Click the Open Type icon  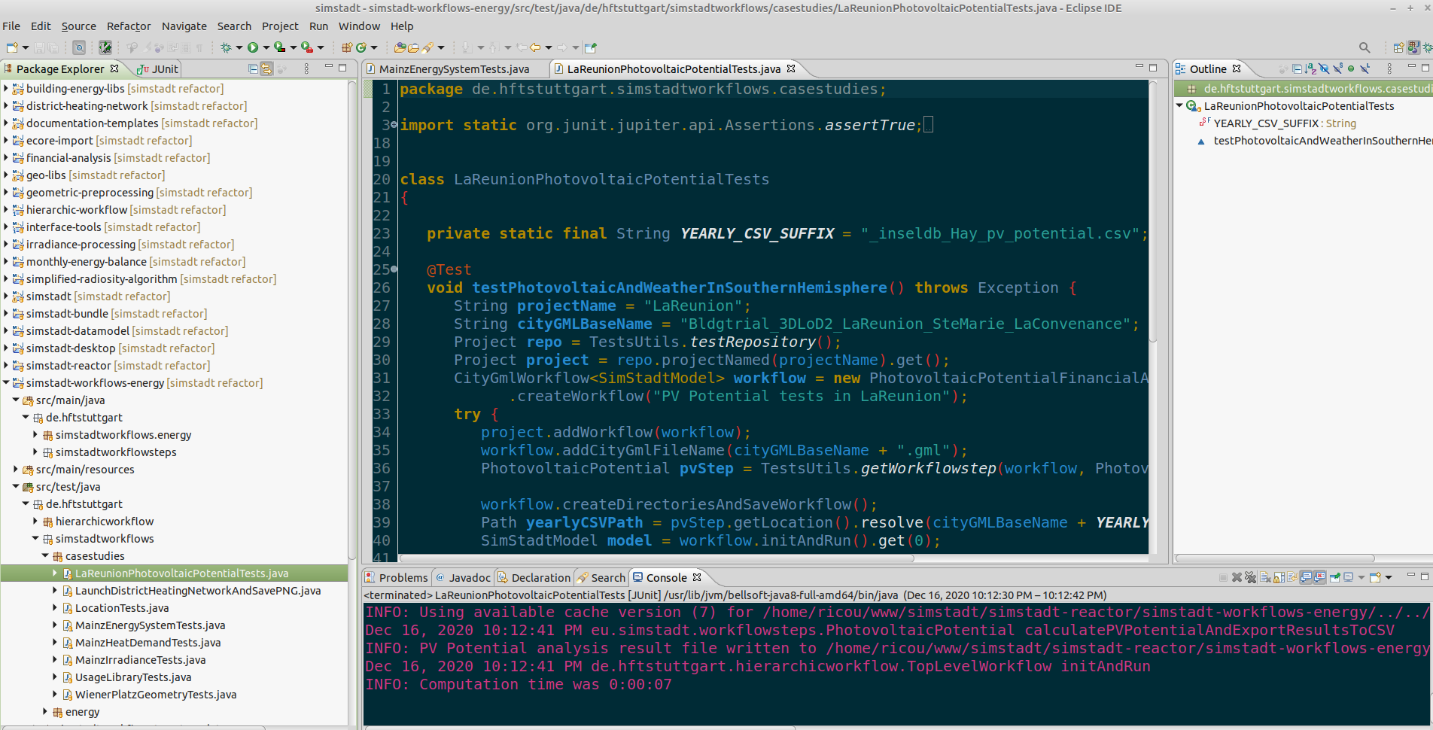400,47
